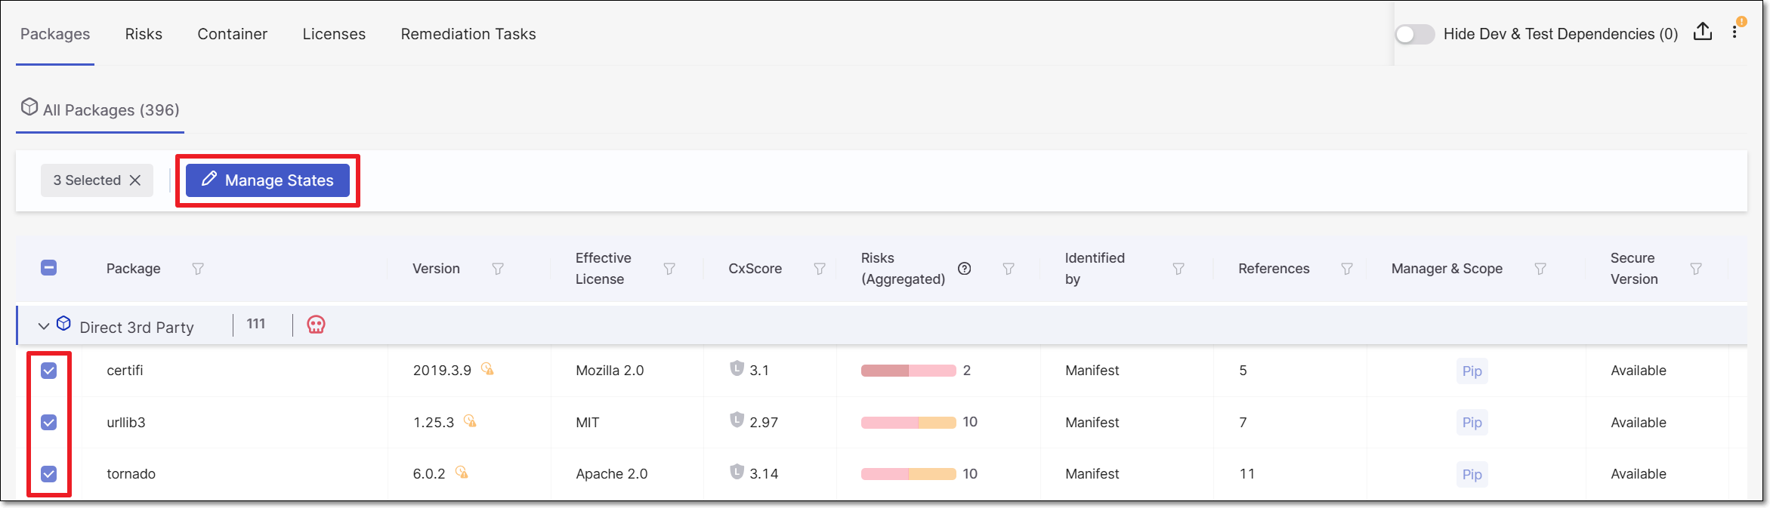The width and height of the screenshot is (1770, 508).
Task: Clear selection with the 3 Selected X
Action: pyautogui.click(x=135, y=180)
